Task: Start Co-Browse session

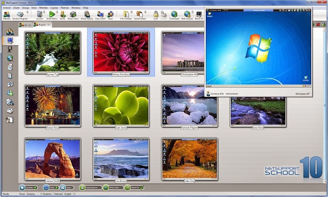Action: [x=174, y=15]
